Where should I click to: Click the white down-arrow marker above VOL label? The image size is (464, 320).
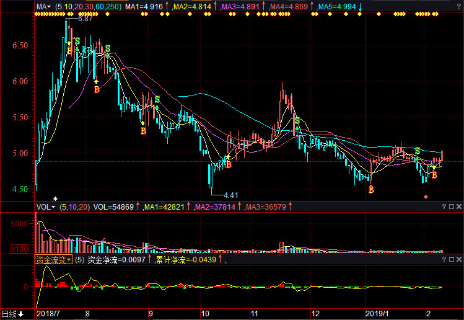click(55, 199)
